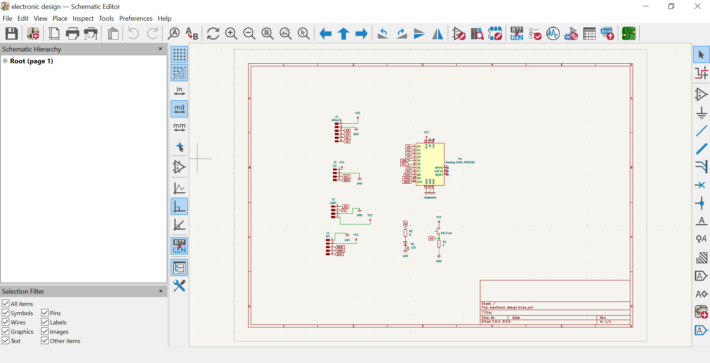This screenshot has height=363, width=710.
Task: Select Root (page 1) in hierarchy
Action: click(x=31, y=61)
